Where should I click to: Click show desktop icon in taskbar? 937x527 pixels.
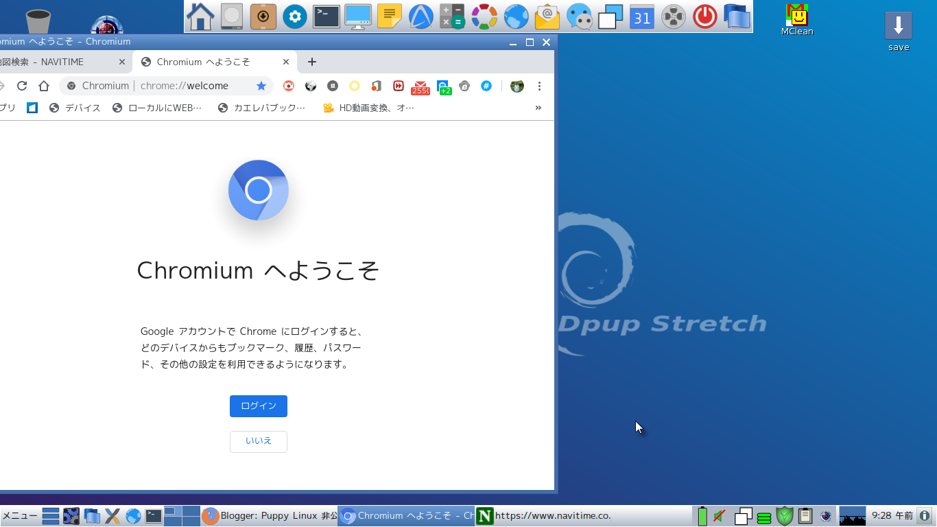[51, 515]
